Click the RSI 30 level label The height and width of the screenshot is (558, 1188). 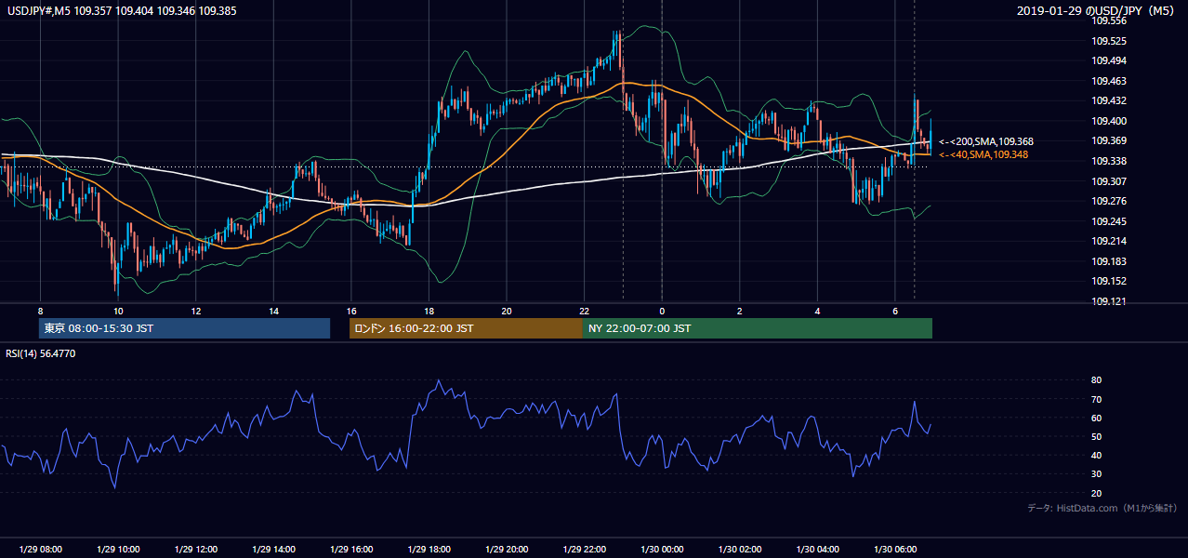pyautogui.click(x=1096, y=473)
